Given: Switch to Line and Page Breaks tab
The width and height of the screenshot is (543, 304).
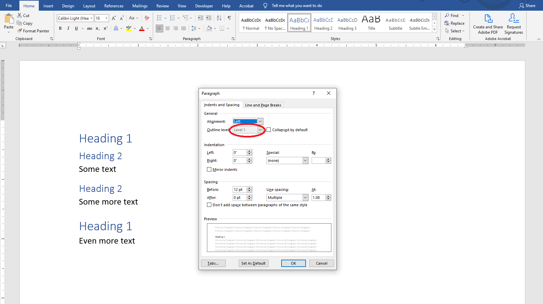Looking at the screenshot, I should pyautogui.click(x=263, y=105).
